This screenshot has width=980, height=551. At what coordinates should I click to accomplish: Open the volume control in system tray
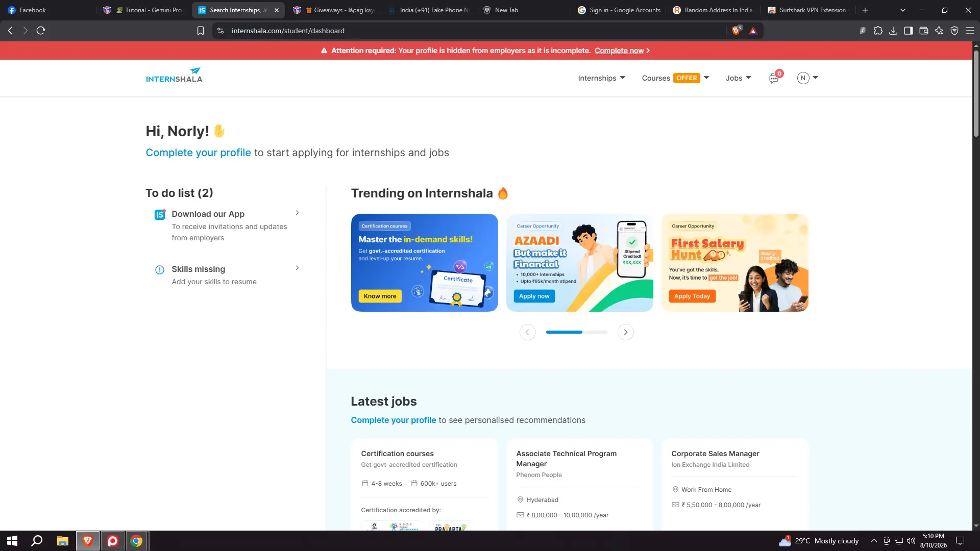pos(911,541)
